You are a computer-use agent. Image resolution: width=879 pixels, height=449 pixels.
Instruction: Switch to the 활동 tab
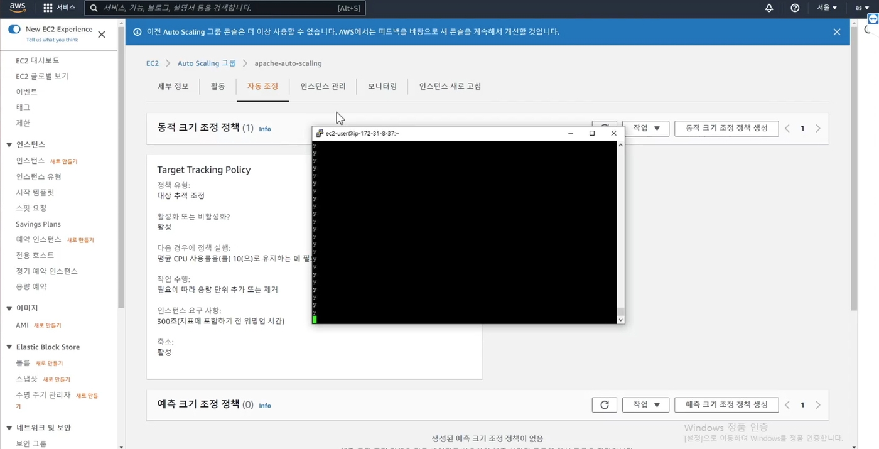point(218,87)
